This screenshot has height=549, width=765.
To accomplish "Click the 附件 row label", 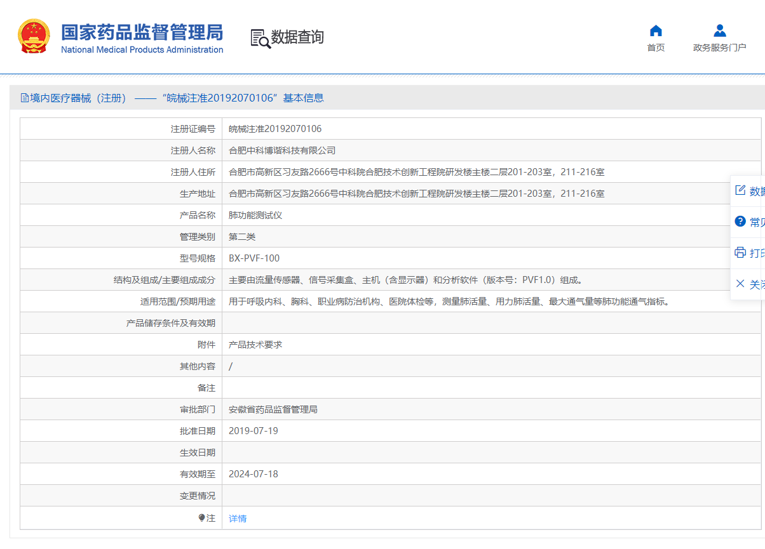I will pyautogui.click(x=206, y=345).
